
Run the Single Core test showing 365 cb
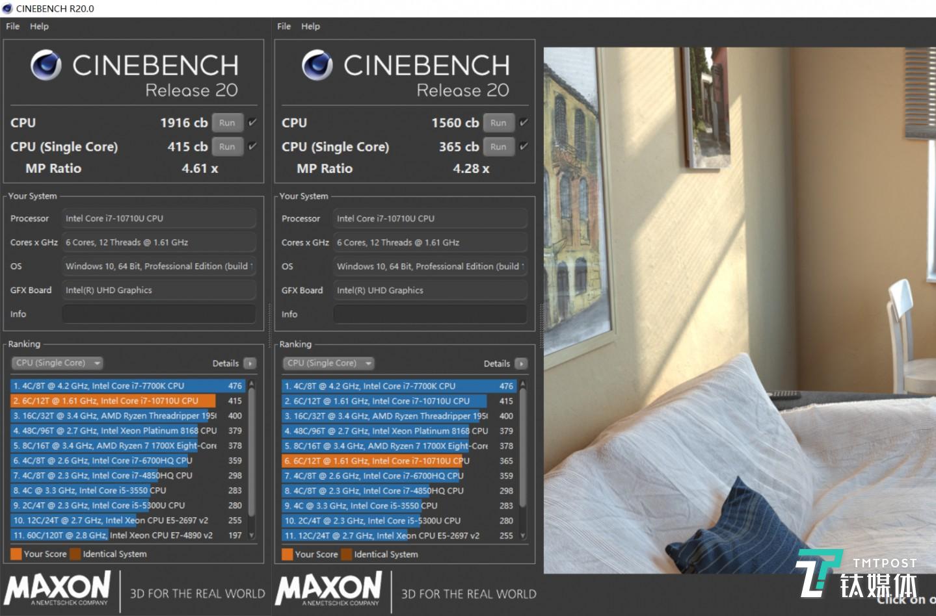pos(498,147)
